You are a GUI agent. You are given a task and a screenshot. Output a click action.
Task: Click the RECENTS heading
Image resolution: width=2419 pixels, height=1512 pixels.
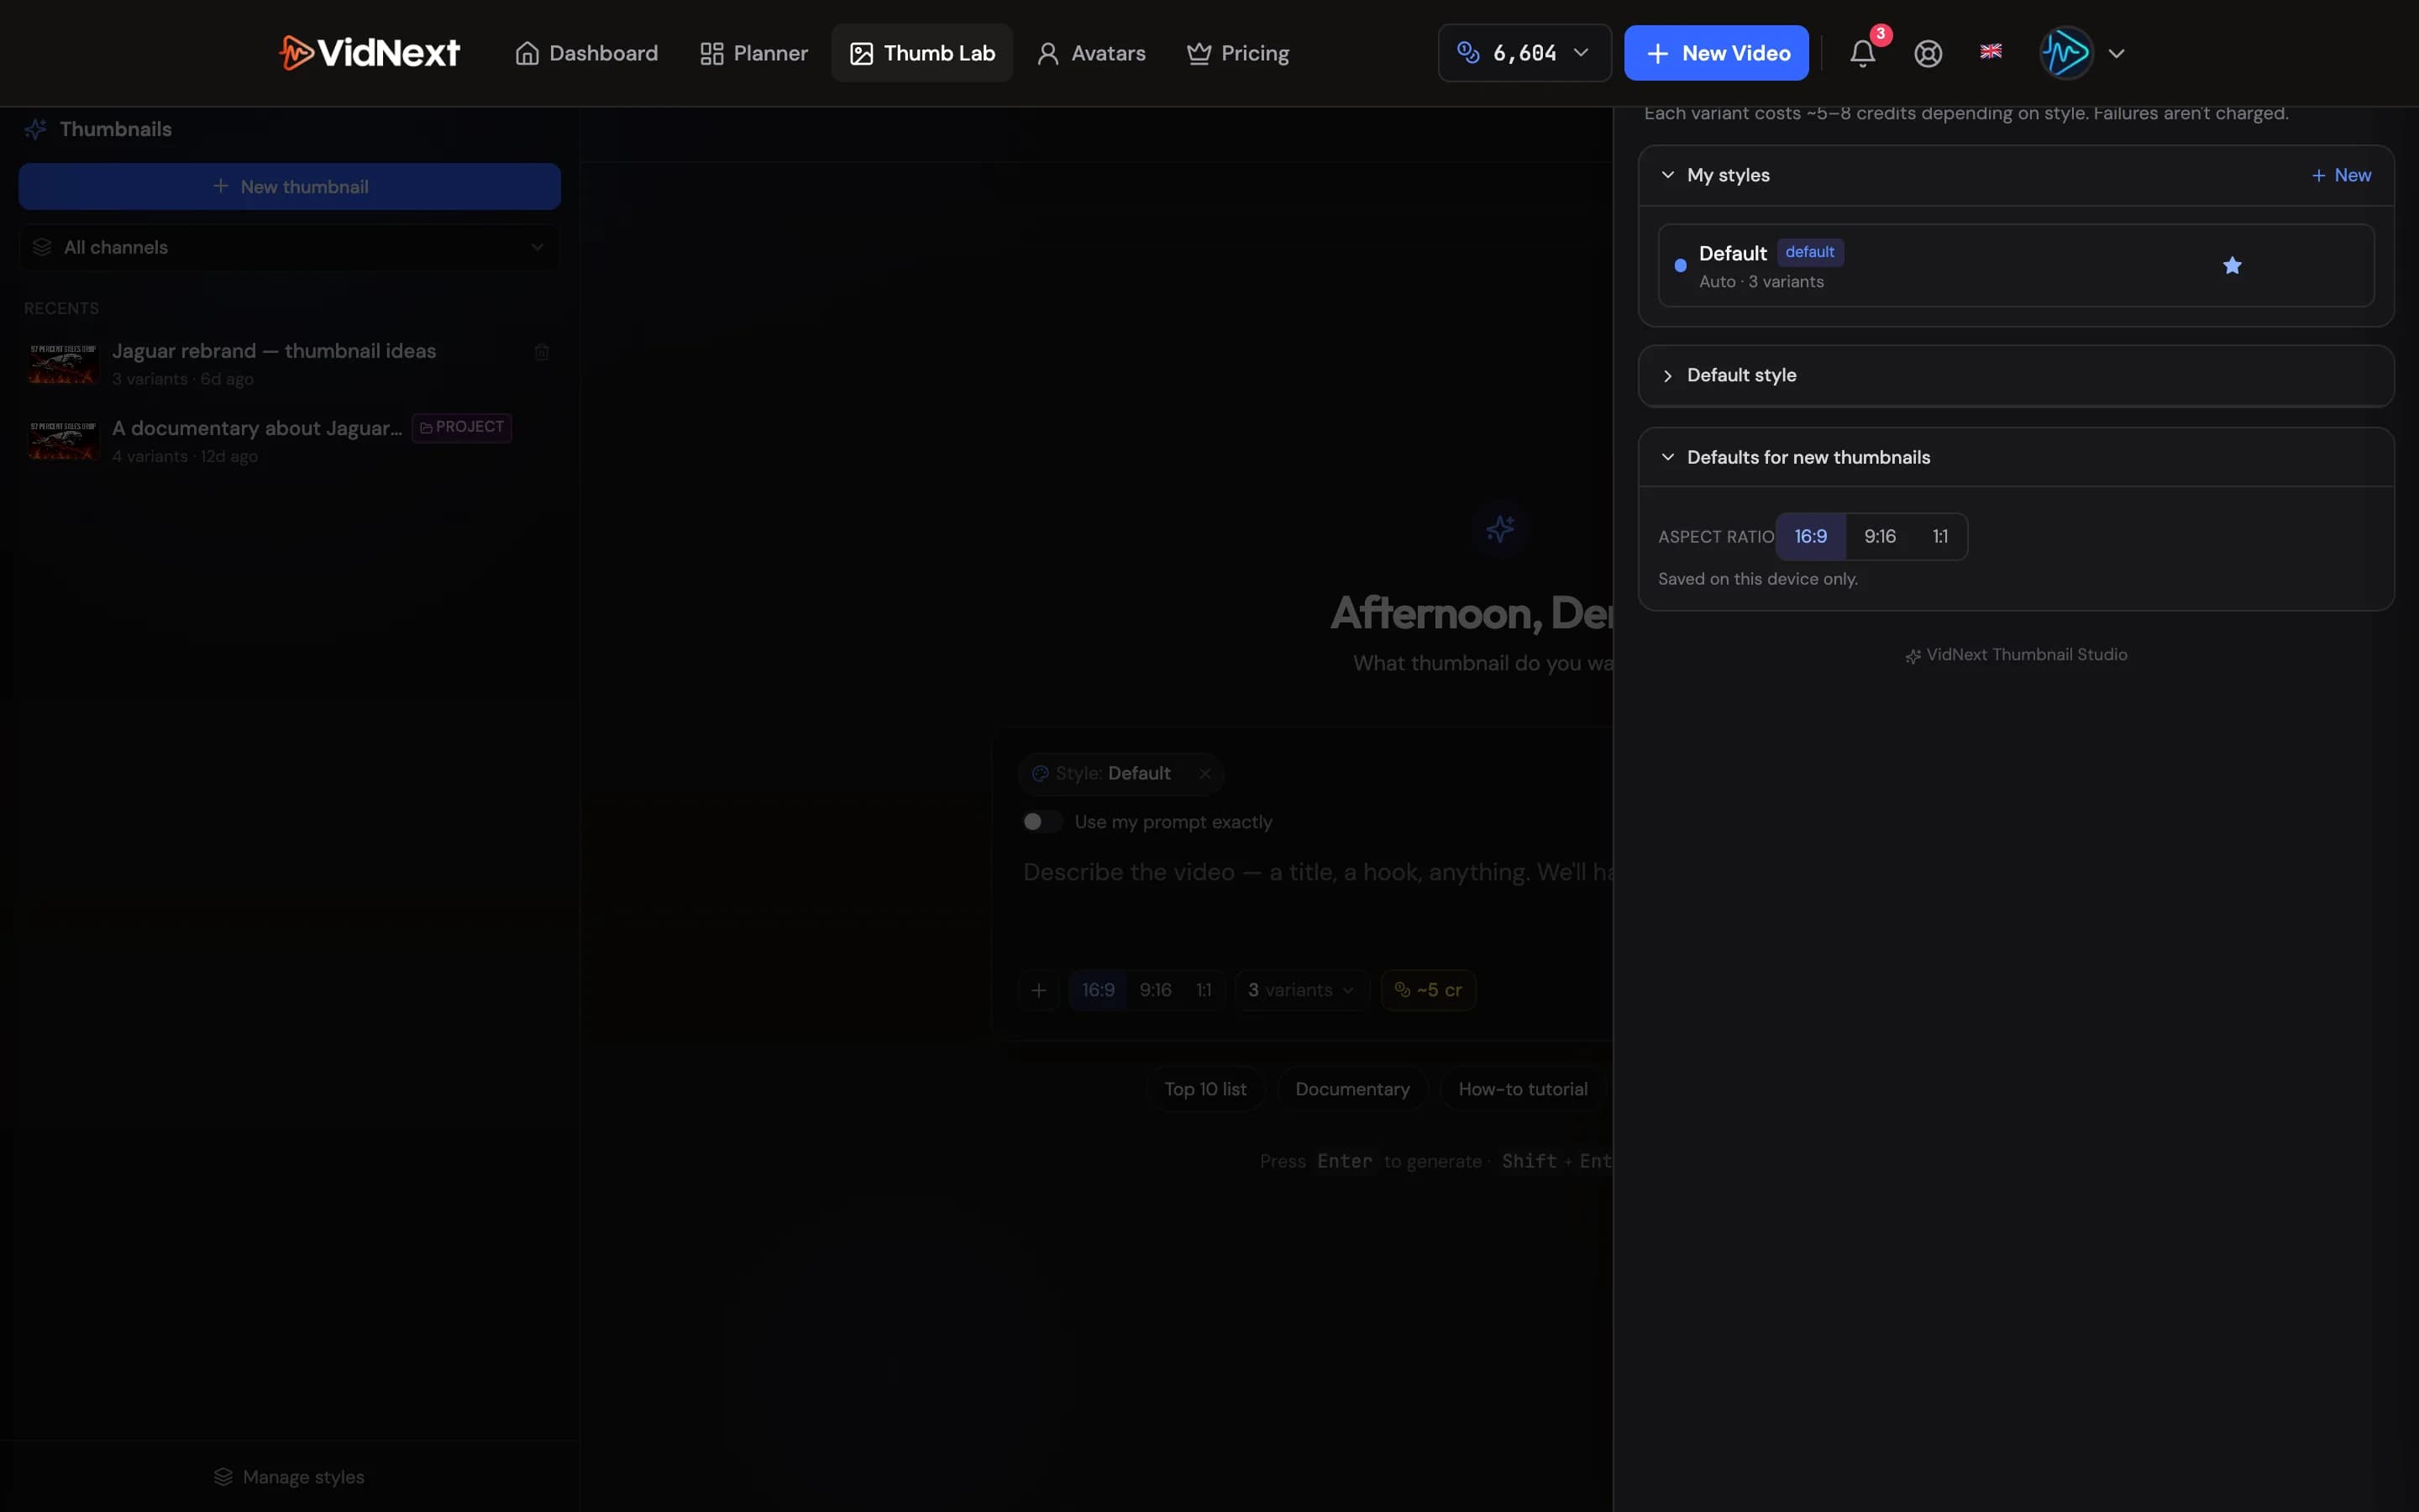click(61, 308)
